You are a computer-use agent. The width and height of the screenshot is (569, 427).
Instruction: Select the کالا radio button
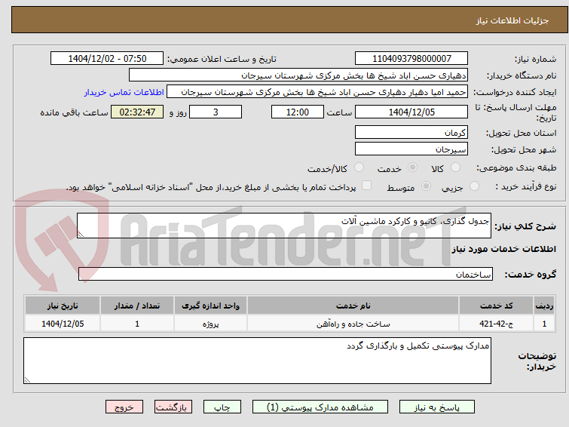coord(455,167)
